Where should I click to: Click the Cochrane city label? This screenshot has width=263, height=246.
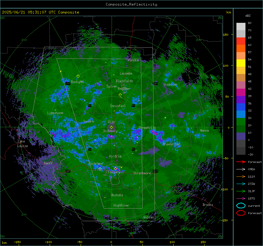[96, 164]
